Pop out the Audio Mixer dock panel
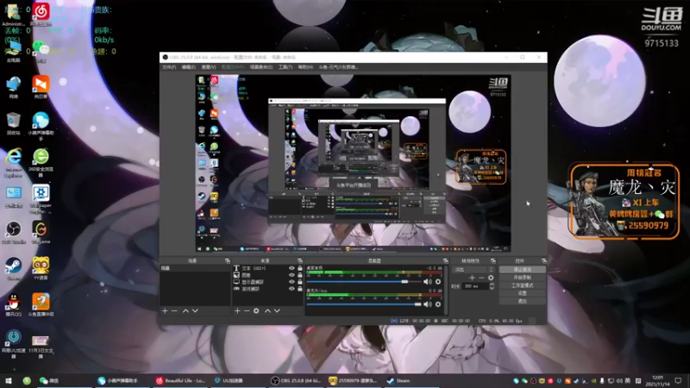Image resolution: width=690 pixels, height=388 pixels. click(x=445, y=261)
